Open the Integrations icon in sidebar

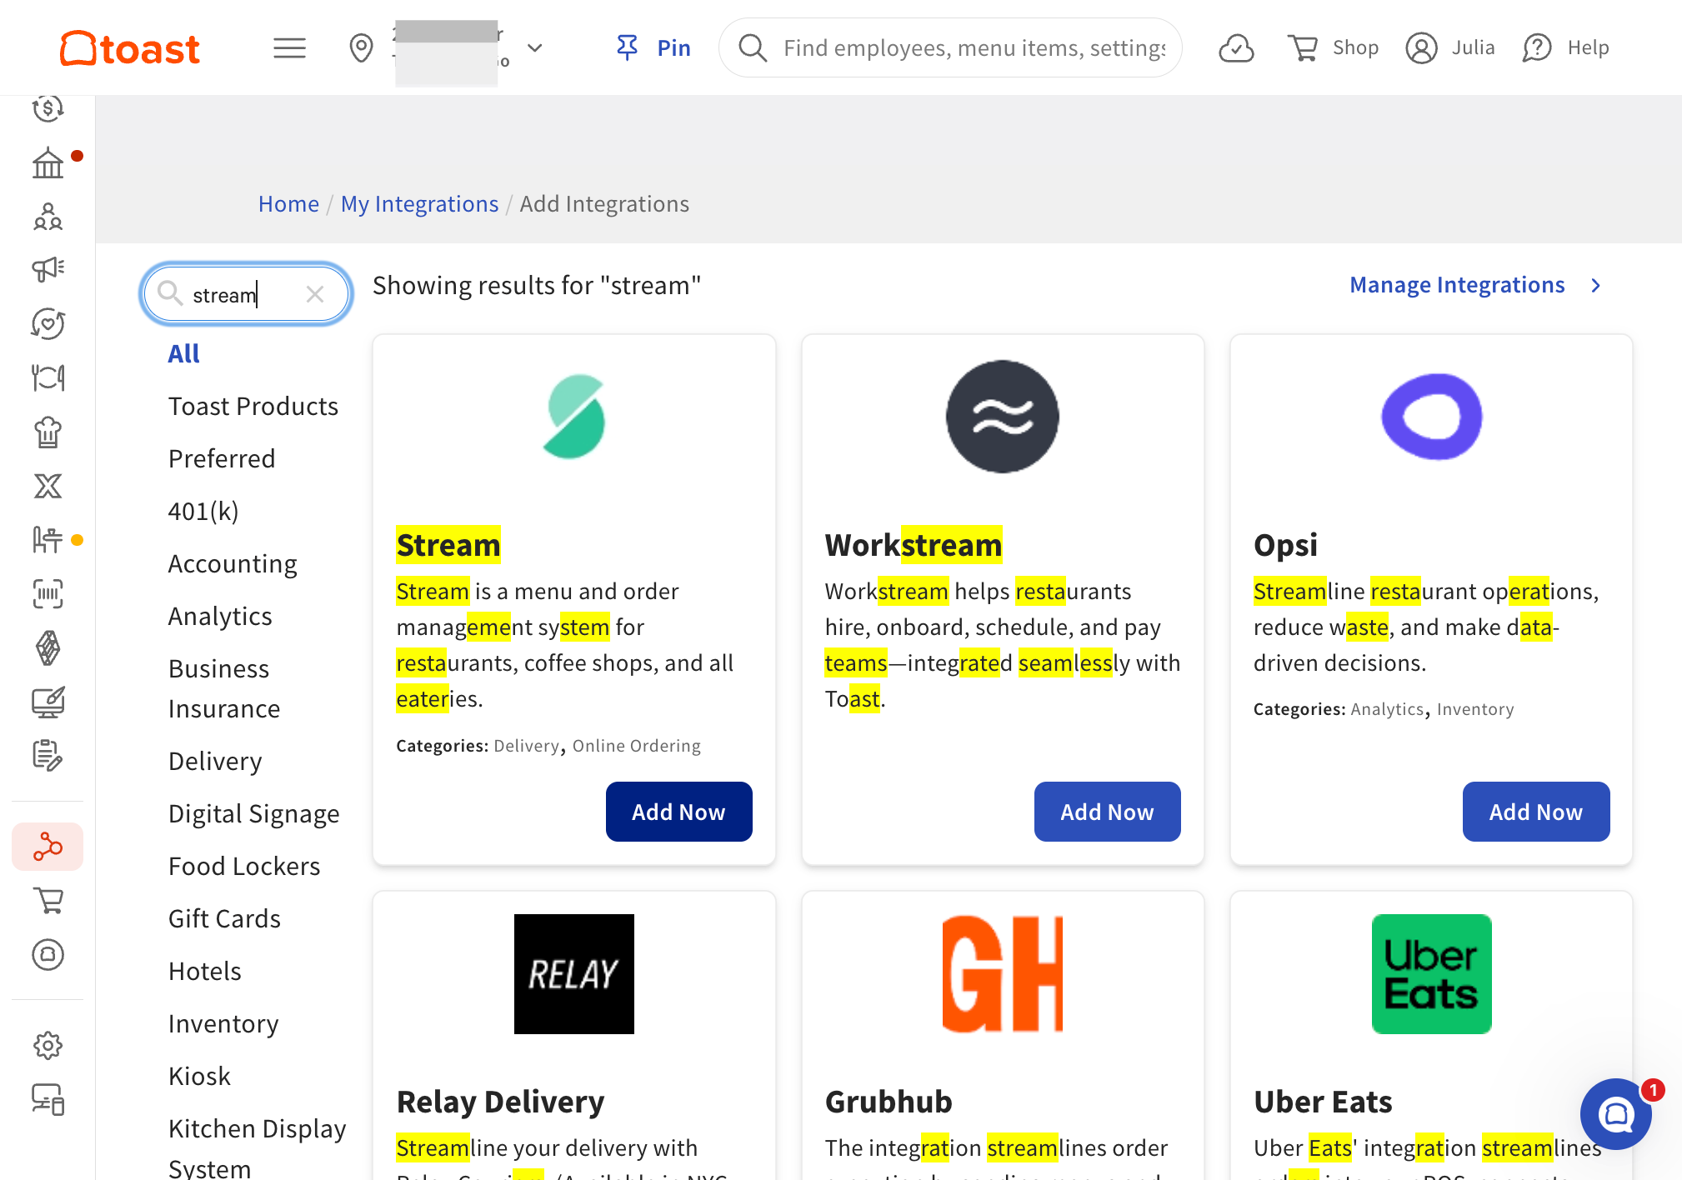point(48,847)
